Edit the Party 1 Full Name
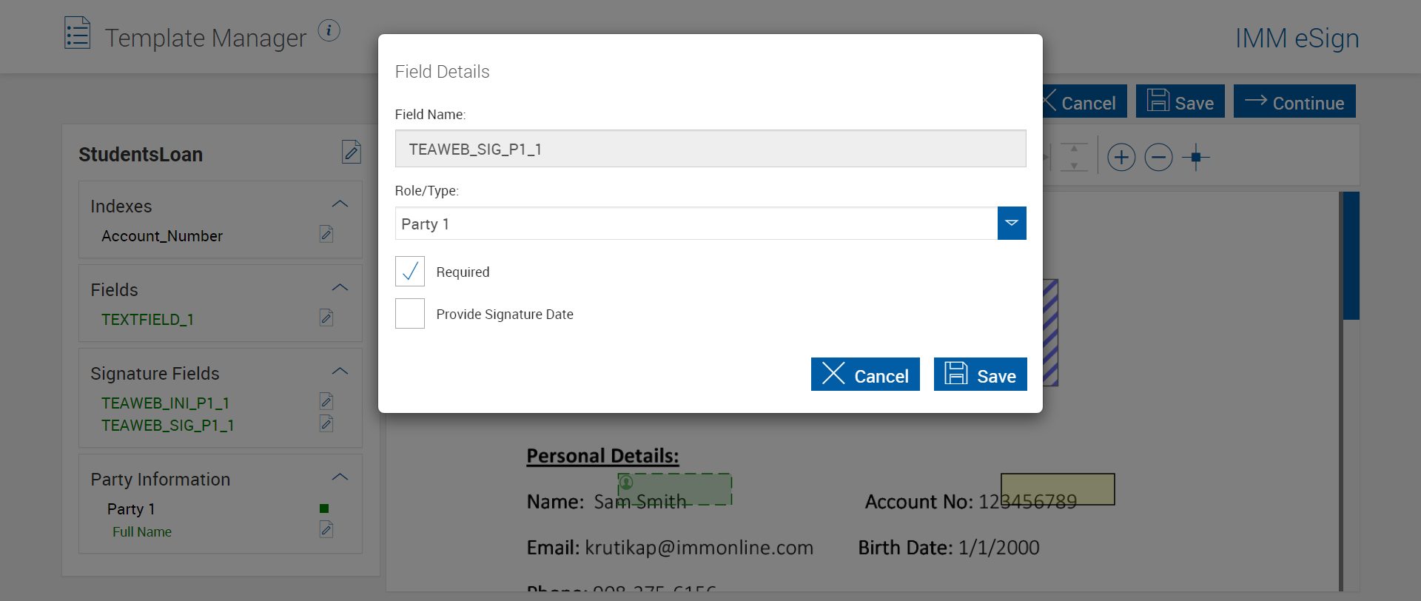The width and height of the screenshot is (1421, 601). point(326,530)
